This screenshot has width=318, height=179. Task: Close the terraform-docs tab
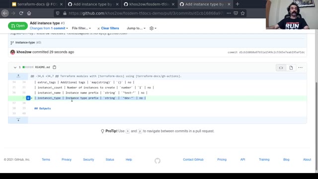[x=62, y=4]
